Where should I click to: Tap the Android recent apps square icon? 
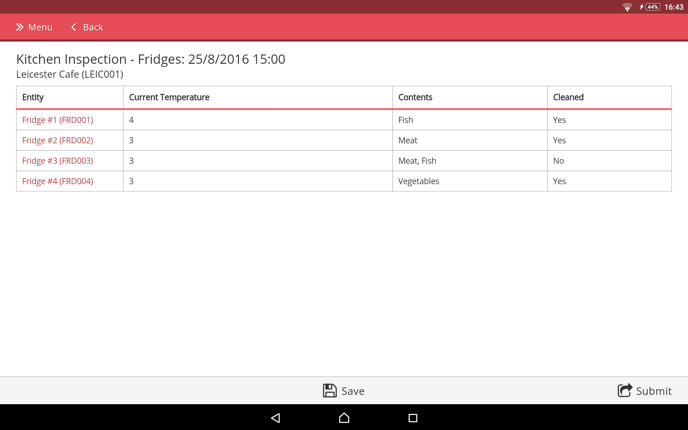pos(413,418)
